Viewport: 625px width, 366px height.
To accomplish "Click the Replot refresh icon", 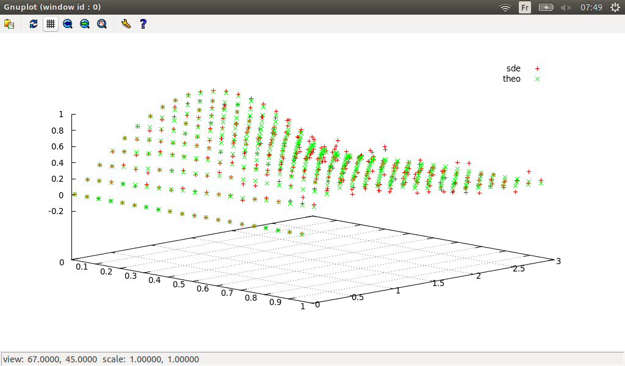I will click(x=34, y=24).
